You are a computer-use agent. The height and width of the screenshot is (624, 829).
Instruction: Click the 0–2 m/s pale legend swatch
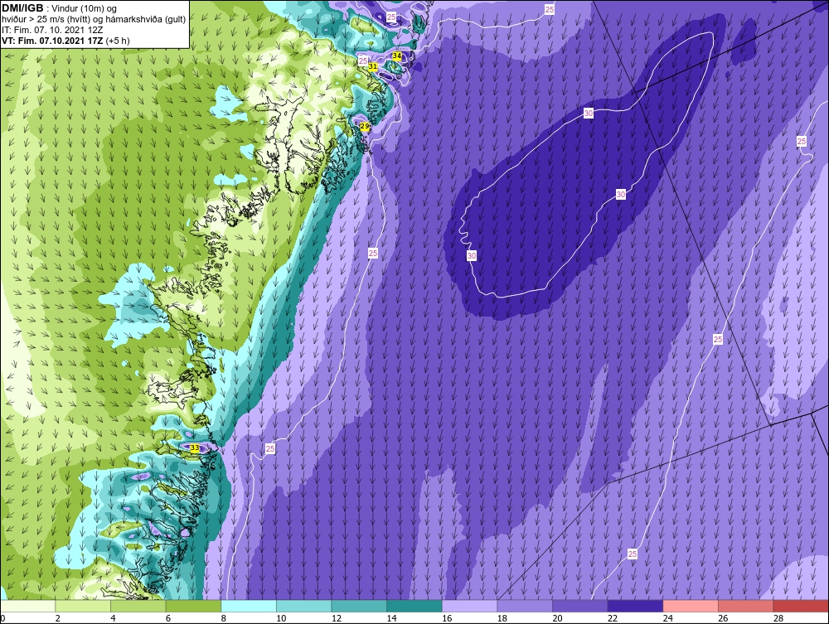[27, 606]
